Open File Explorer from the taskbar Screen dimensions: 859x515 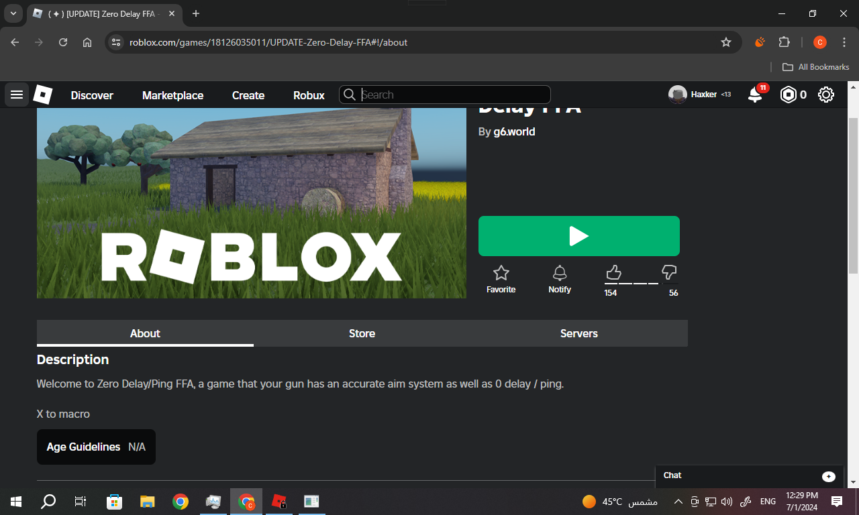click(x=148, y=502)
